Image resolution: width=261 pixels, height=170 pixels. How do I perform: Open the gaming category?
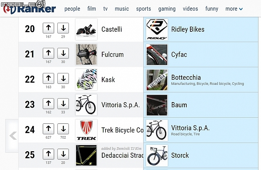coord(167,9)
